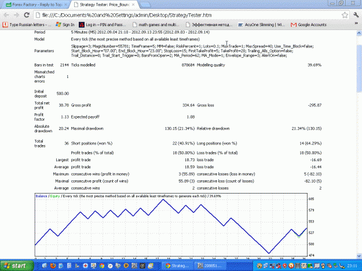This screenshot has width=362, height=271.
Task: Open the Windows Start menu
Action: (x=17, y=266)
